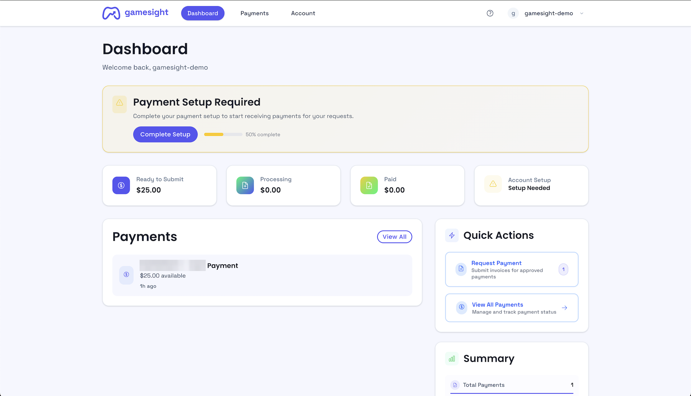Click the View All payments button

tap(394, 237)
